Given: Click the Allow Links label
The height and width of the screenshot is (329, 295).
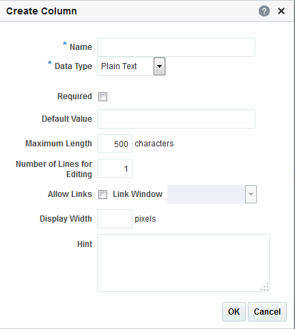Looking at the screenshot, I should [70, 194].
